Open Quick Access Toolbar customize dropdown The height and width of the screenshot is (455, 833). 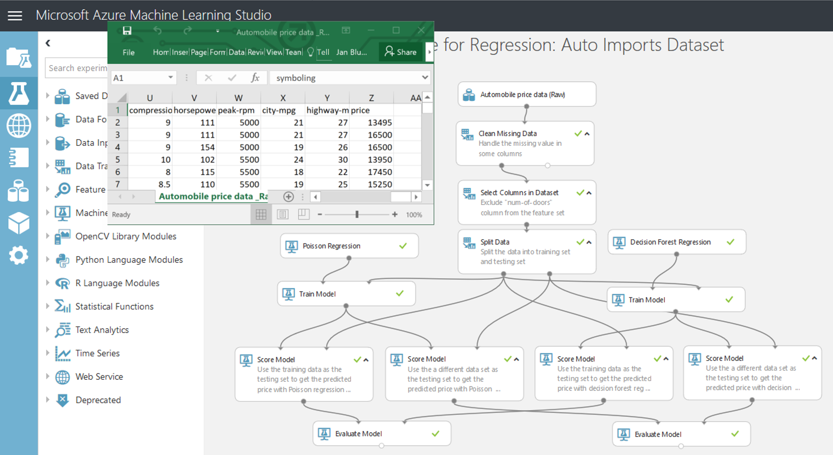point(217,31)
